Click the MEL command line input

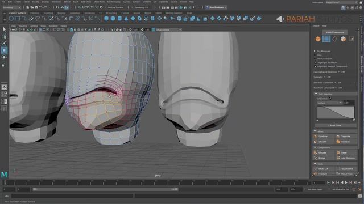coord(72,195)
